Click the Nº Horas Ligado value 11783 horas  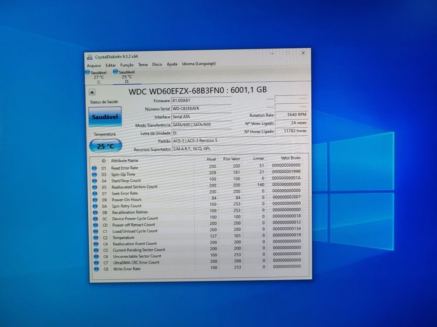click(291, 131)
